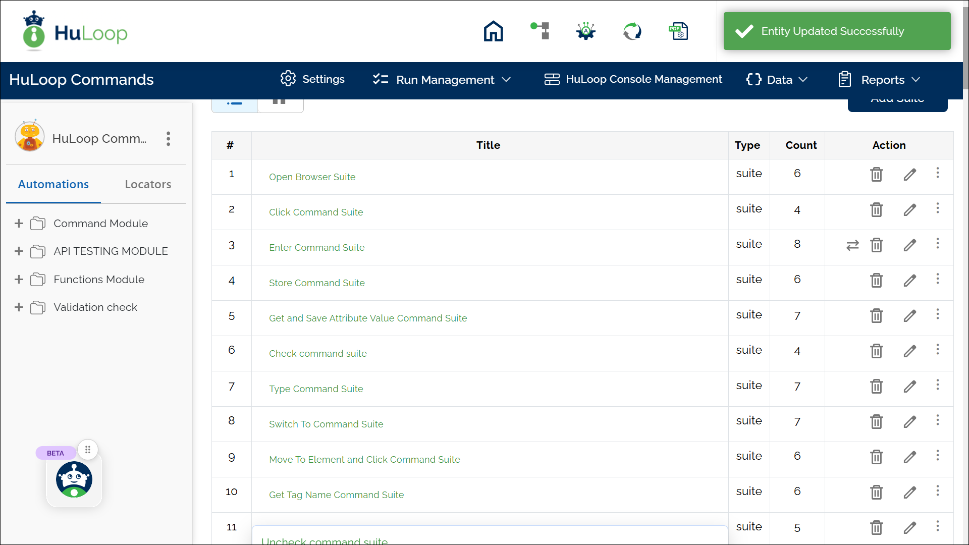Open the Type Command Suite link
969x545 pixels.
(316, 389)
